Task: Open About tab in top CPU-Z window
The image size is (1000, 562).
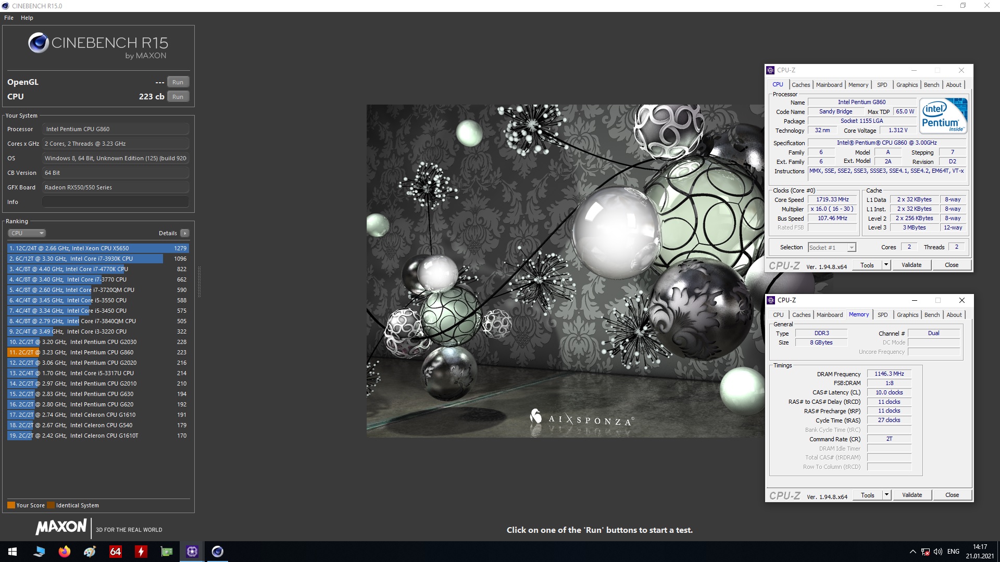Action: point(954,85)
